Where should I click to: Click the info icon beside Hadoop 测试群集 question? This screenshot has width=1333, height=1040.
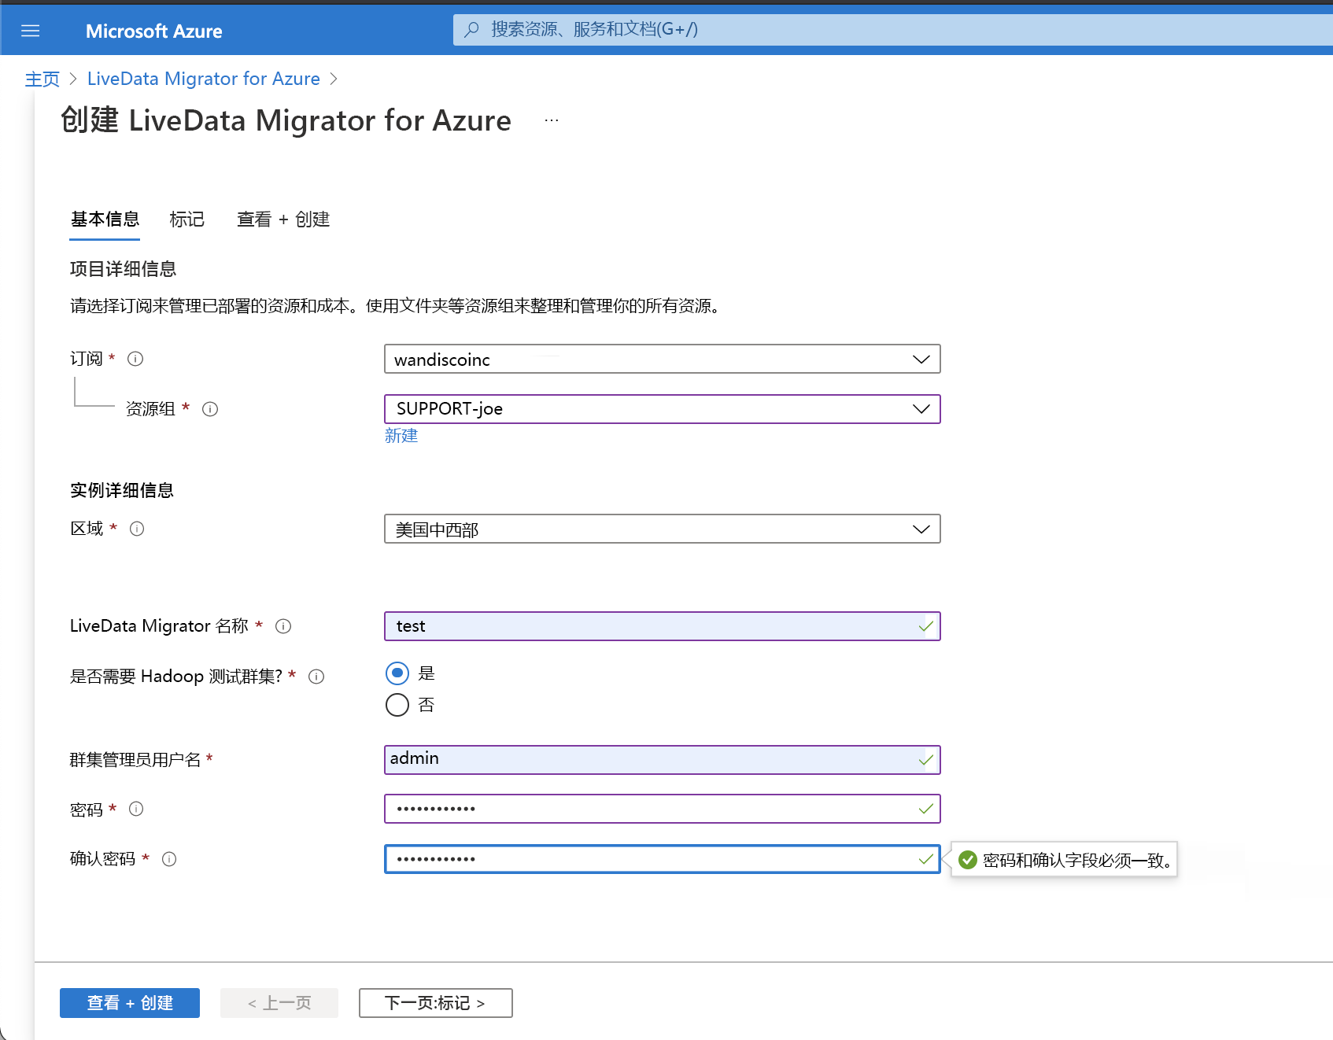coord(316,677)
